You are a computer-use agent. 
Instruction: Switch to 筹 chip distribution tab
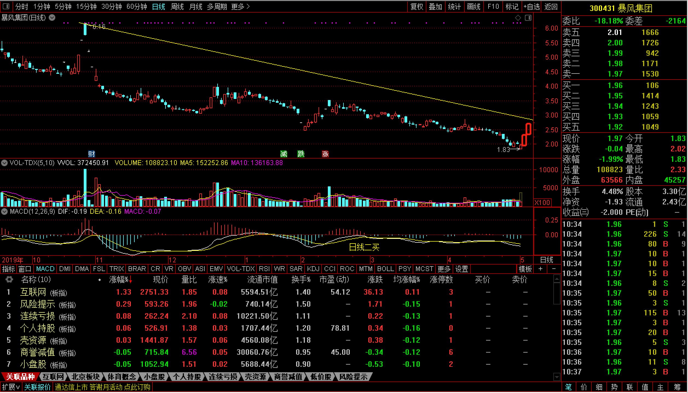point(677,388)
